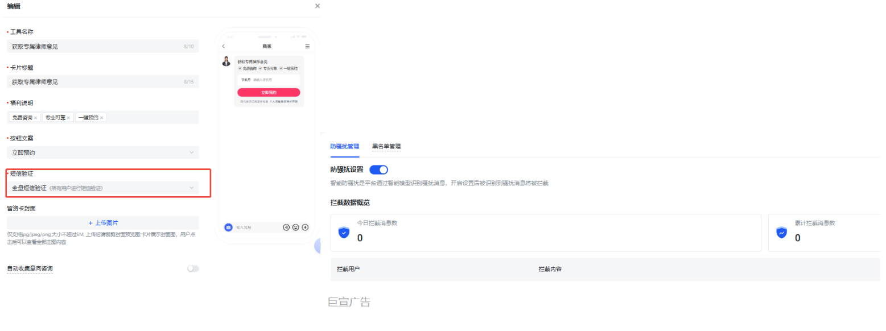886x331 pixels.
Task: Click the shield icon beside 今日拦截消息数
Action: coord(343,233)
